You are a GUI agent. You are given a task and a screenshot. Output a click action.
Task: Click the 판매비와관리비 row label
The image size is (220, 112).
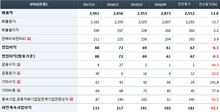click(x=14, y=39)
